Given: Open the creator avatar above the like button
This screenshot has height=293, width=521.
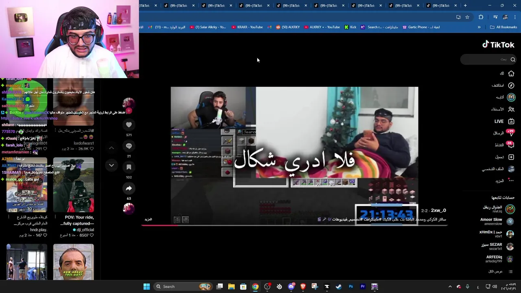Looking at the screenshot, I should [129, 103].
